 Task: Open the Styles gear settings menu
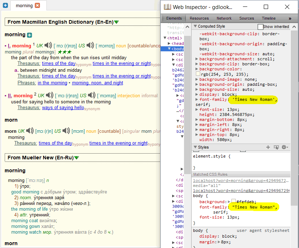coord(284,147)
